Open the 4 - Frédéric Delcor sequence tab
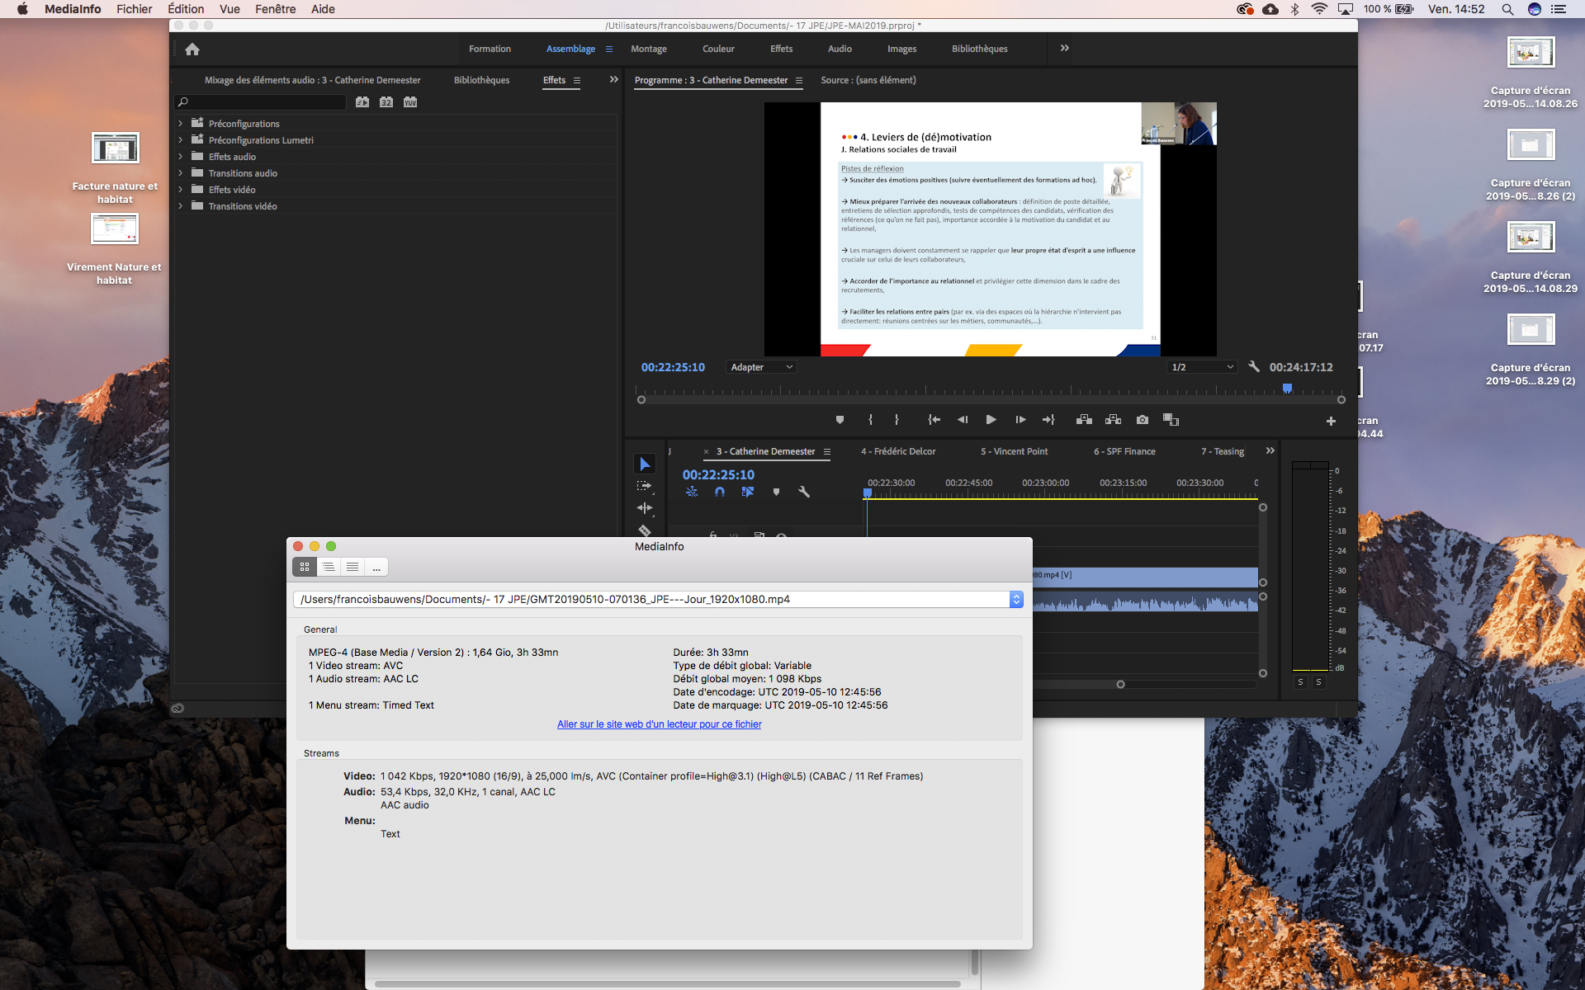 coord(897,451)
